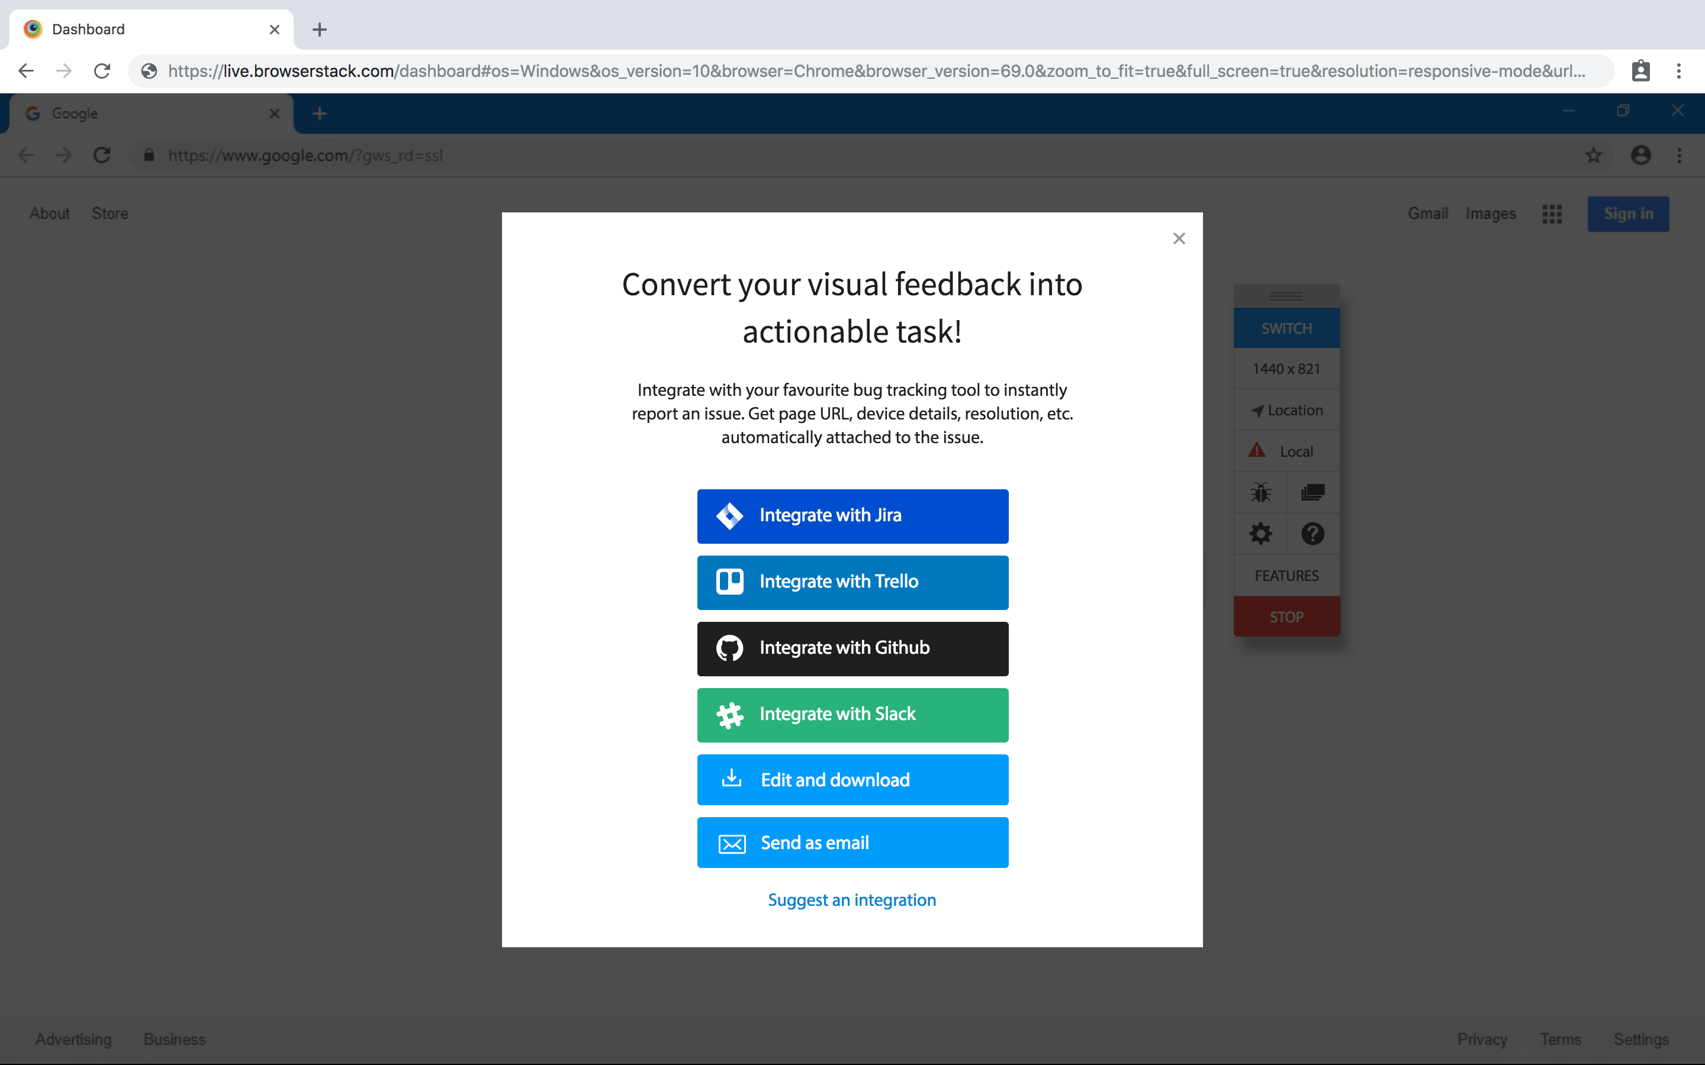Open Images link
The width and height of the screenshot is (1705, 1065).
(x=1490, y=214)
